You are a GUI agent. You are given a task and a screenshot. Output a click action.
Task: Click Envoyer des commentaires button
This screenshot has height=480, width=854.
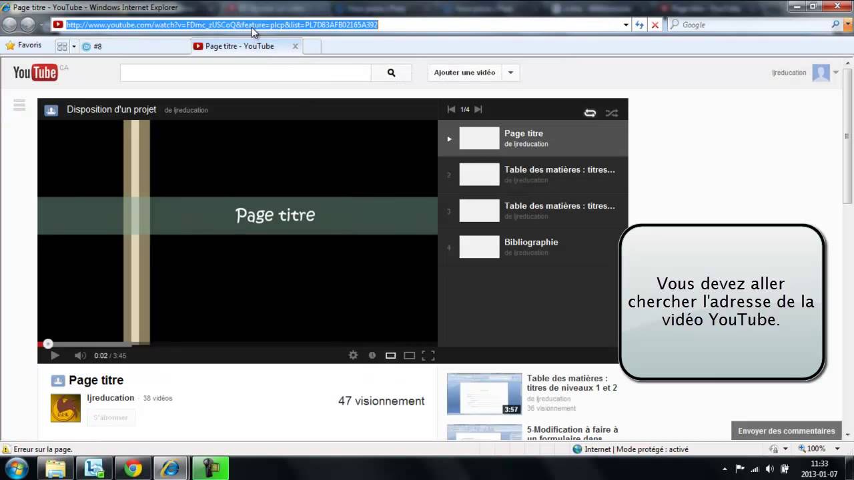pyautogui.click(x=786, y=431)
